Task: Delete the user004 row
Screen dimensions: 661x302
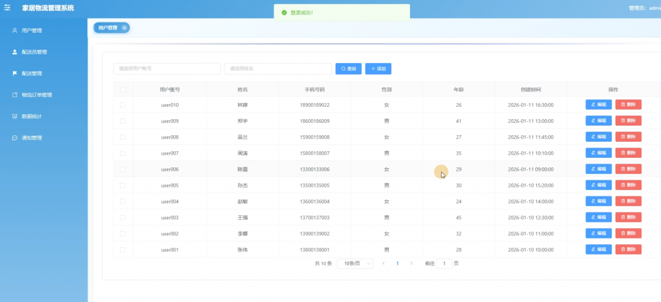Action: point(628,201)
